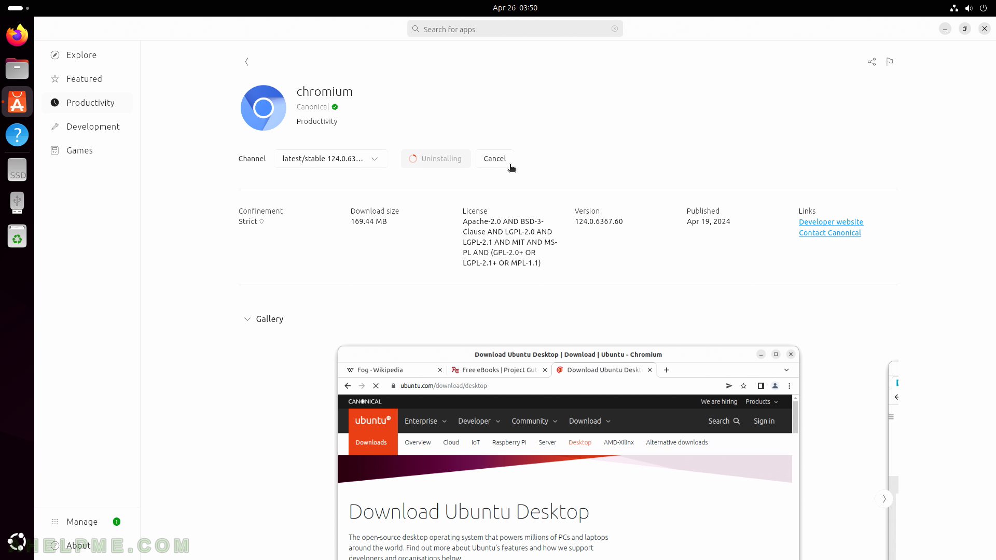Image resolution: width=996 pixels, height=560 pixels.
Task: Click the Explore compass icon
Action: [x=55, y=55]
